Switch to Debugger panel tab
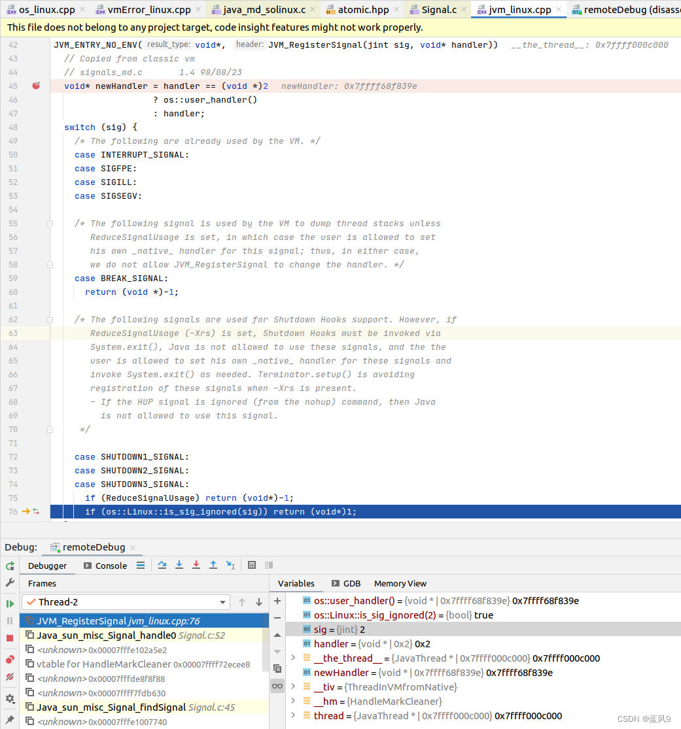The height and width of the screenshot is (729, 681). point(47,566)
